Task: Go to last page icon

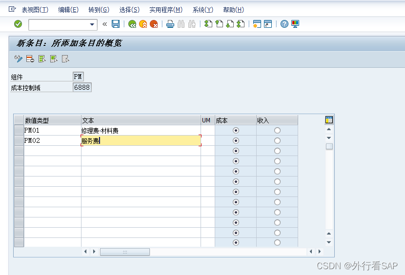Action: (241, 24)
